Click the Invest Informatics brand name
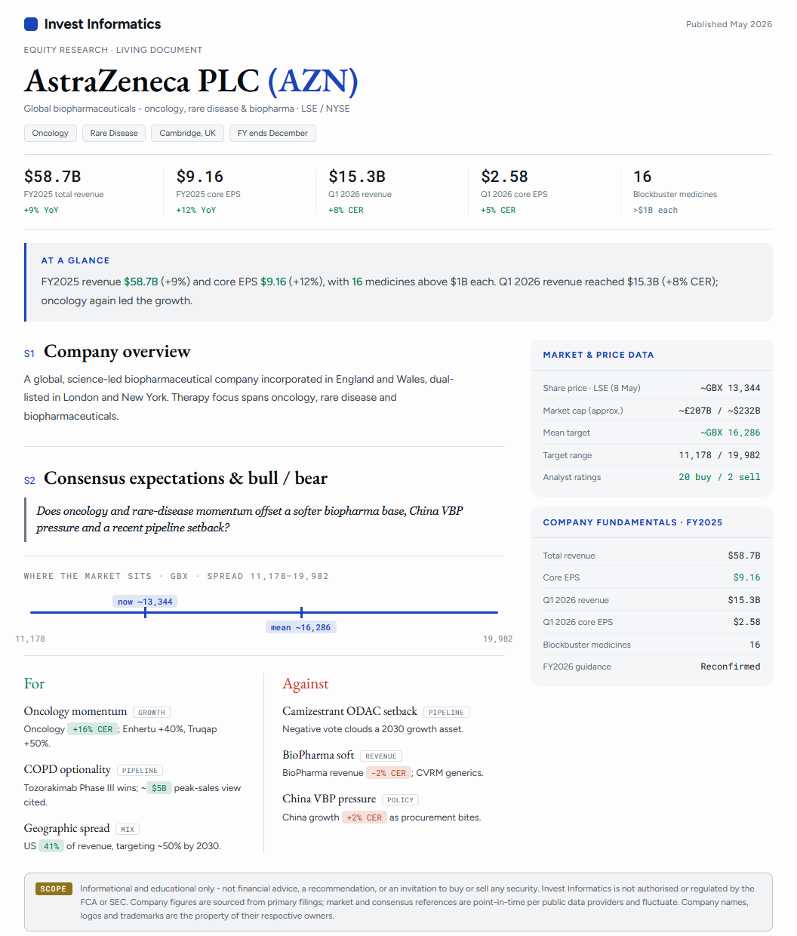The image size is (797, 936). pos(103,24)
